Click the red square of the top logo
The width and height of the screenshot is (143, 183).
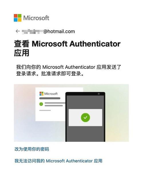(x=16, y=16)
